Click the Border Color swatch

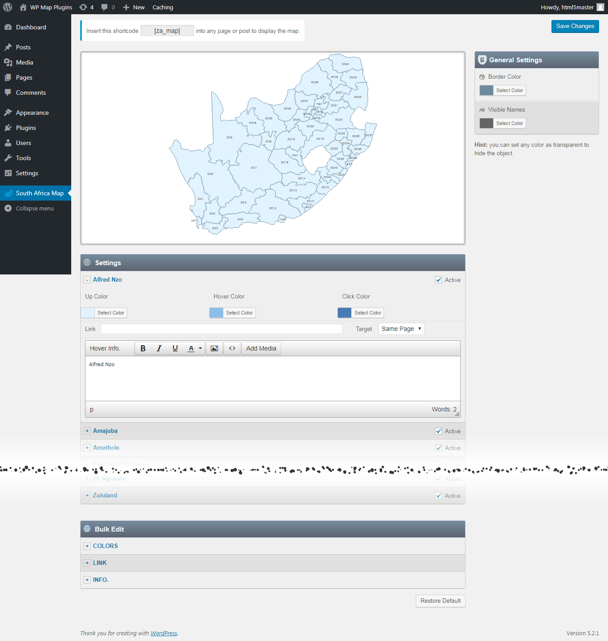point(486,90)
